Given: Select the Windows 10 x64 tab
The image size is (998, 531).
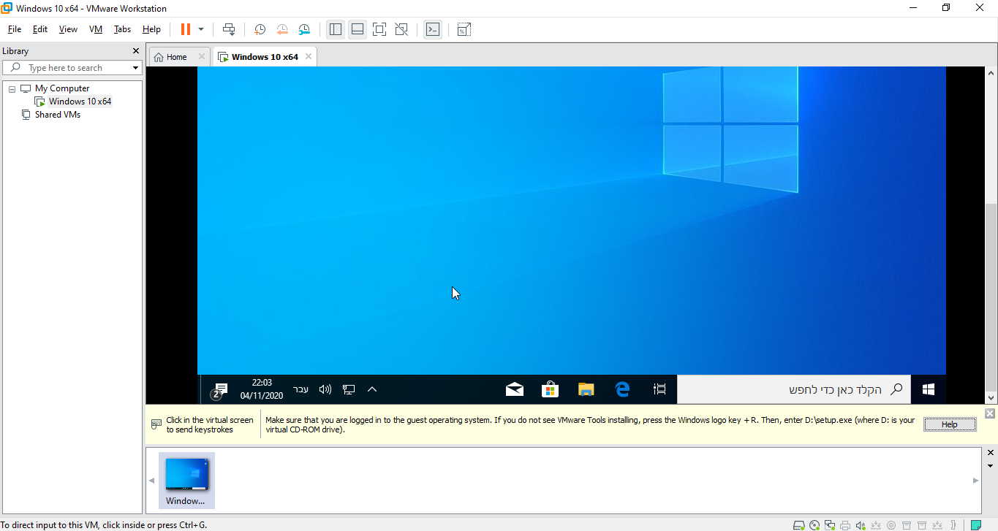Looking at the screenshot, I should [x=265, y=57].
